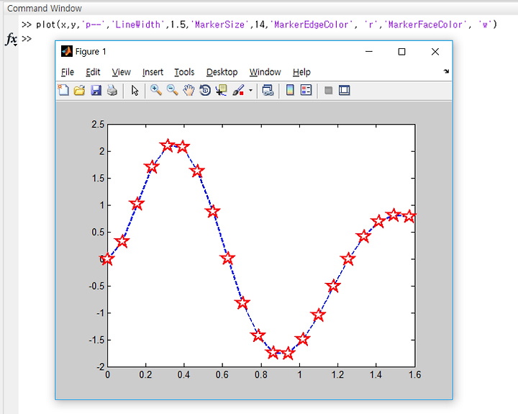Open the File menu in Figure 1
Image resolution: width=518 pixels, height=414 pixels.
pos(68,72)
